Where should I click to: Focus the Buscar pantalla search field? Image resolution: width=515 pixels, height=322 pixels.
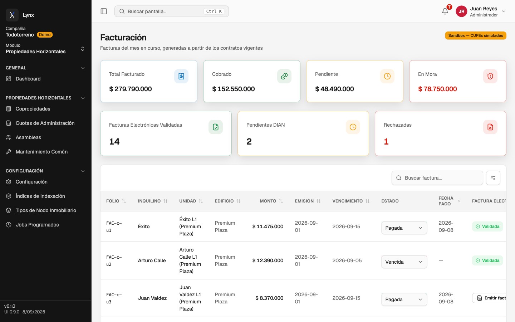[x=172, y=11]
